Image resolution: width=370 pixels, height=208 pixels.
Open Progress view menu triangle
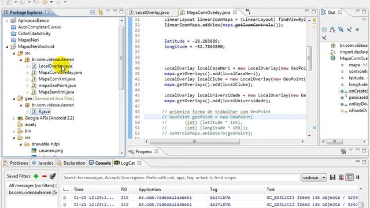(351, 150)
